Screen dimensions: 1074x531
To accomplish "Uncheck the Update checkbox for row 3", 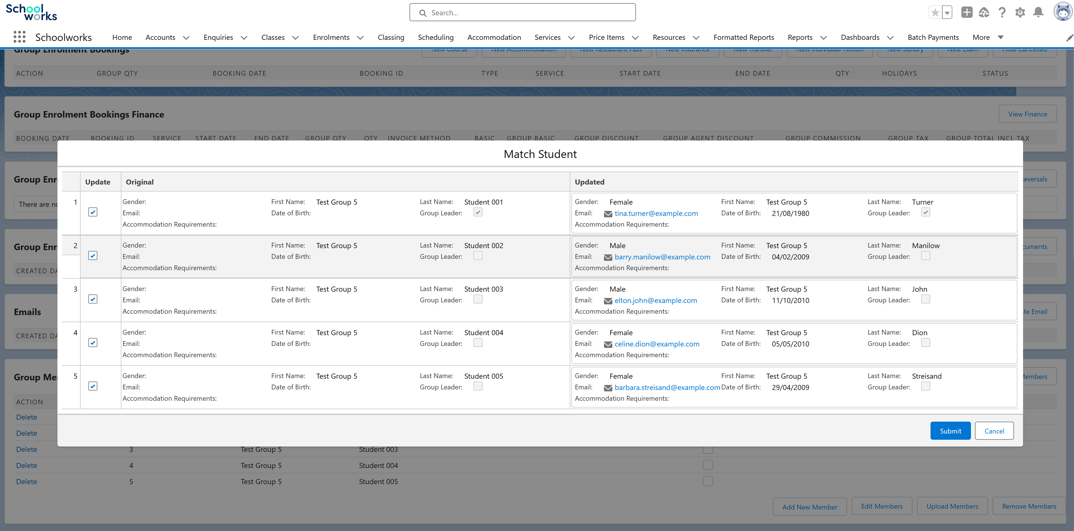I will (93, 300).
